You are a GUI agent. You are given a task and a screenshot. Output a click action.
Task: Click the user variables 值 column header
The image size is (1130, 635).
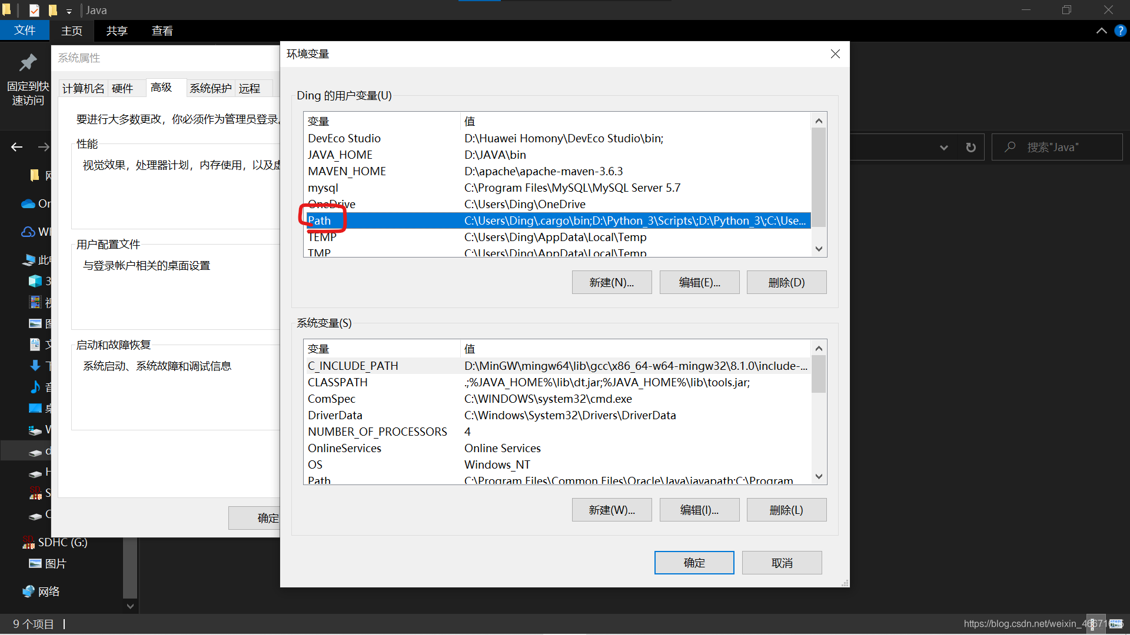click(635, 121)
